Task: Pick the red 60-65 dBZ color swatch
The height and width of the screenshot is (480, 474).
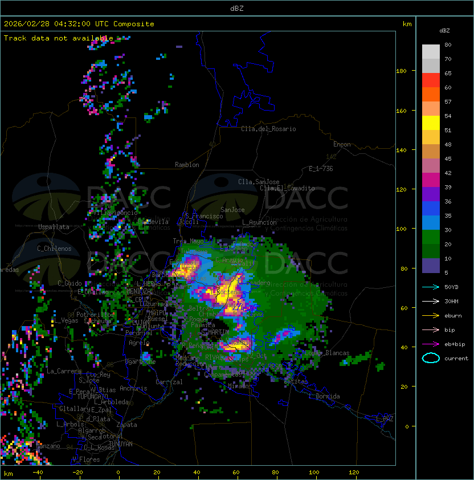Action: (431, 80)
